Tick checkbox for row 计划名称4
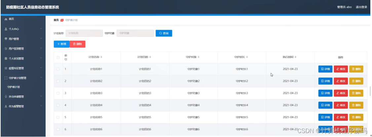 point(58,105)
